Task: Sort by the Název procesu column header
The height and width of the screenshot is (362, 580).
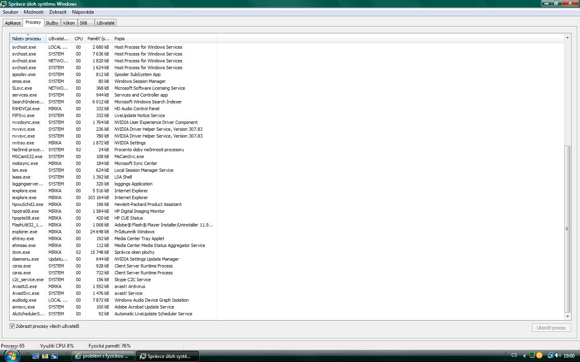Action: click(28, 39)
